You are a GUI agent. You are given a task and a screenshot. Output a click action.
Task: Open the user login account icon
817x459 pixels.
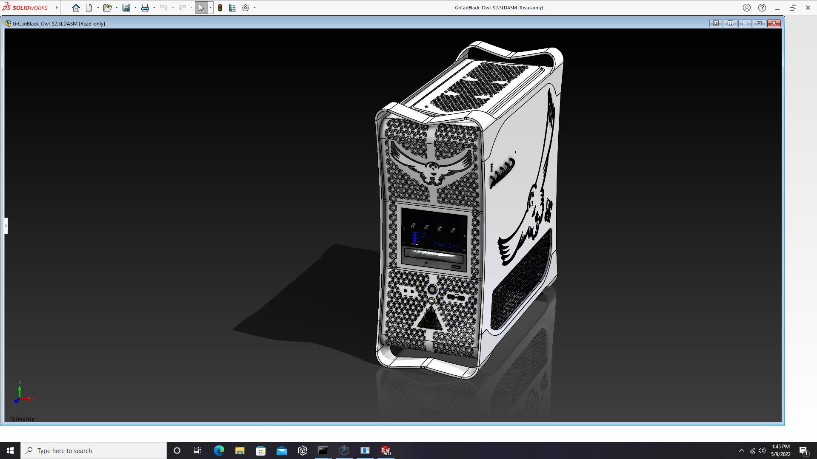747,8
